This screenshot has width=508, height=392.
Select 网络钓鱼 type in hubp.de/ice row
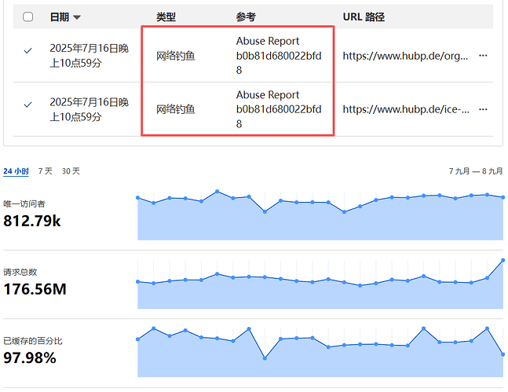tap(176, 110)
